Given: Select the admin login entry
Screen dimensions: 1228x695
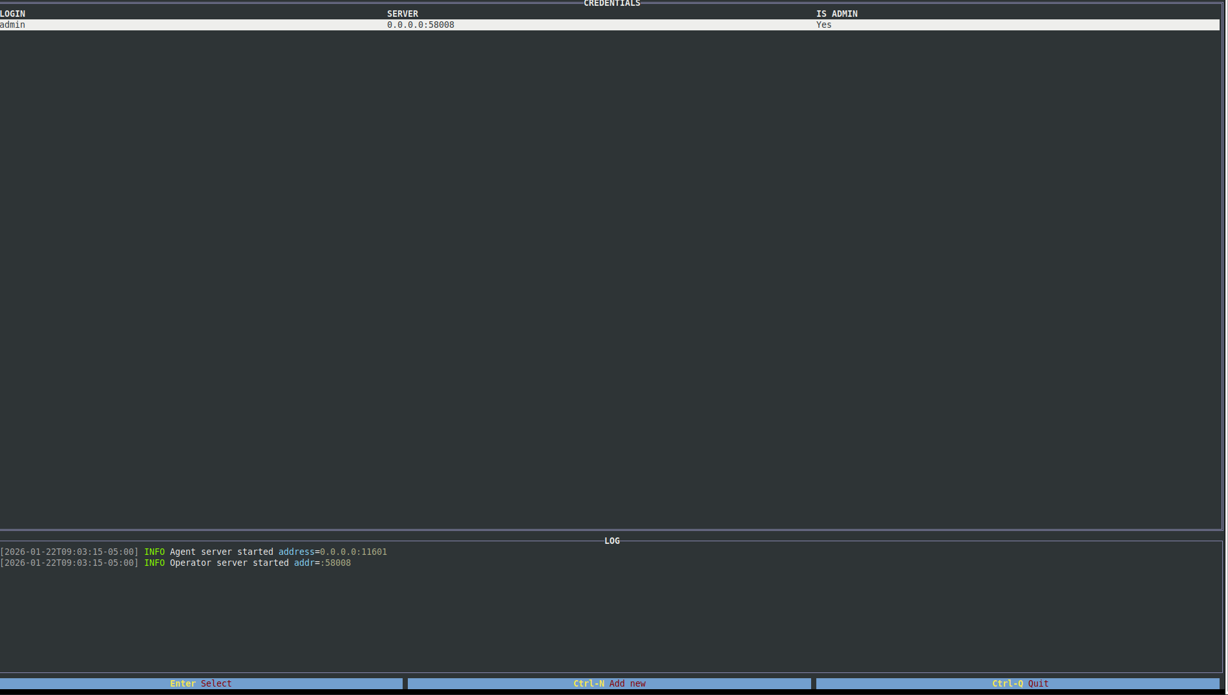Looking at the screenshot, I should pos(13,25).
